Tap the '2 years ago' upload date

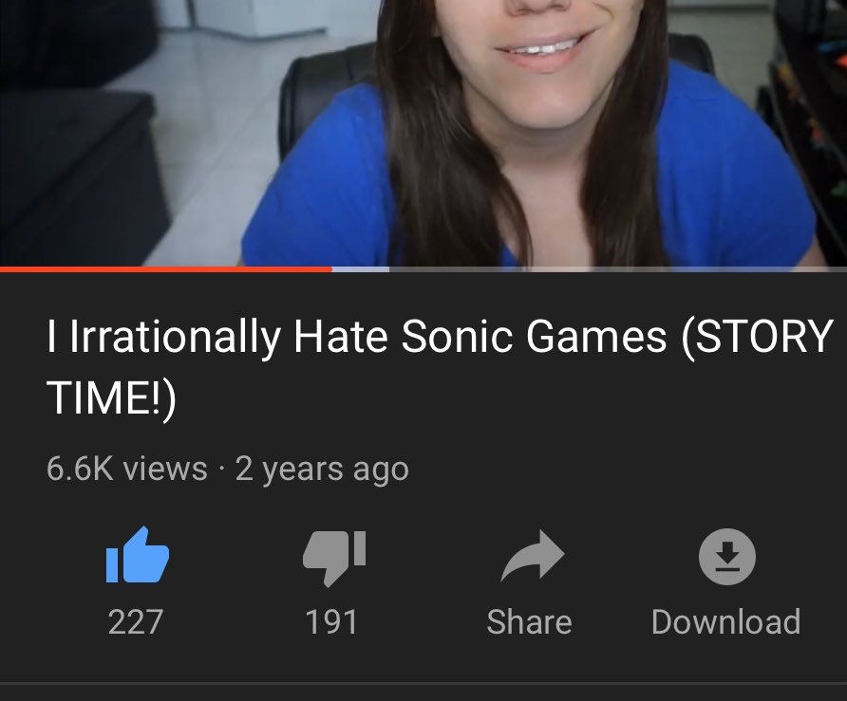(x=322, y=470)
